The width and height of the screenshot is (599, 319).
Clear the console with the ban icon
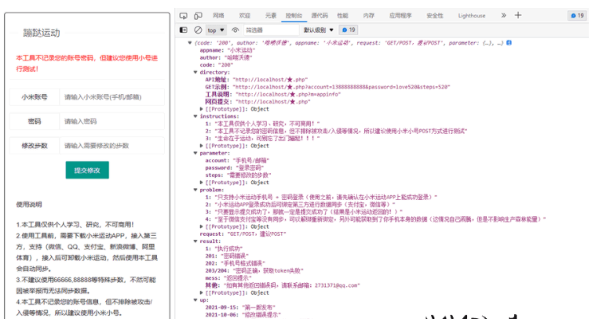[198, 30]
